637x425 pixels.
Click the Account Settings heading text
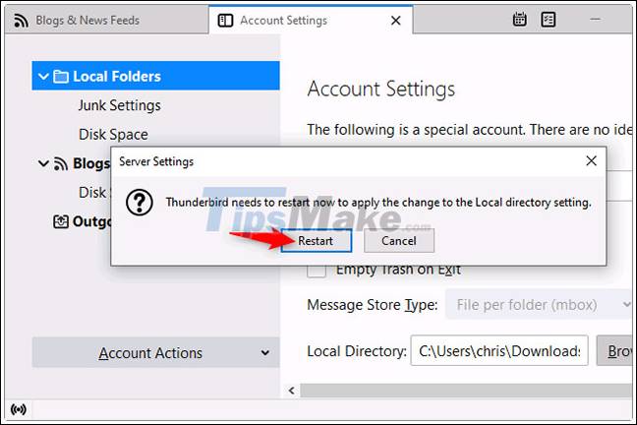click(x=381, y=89)
